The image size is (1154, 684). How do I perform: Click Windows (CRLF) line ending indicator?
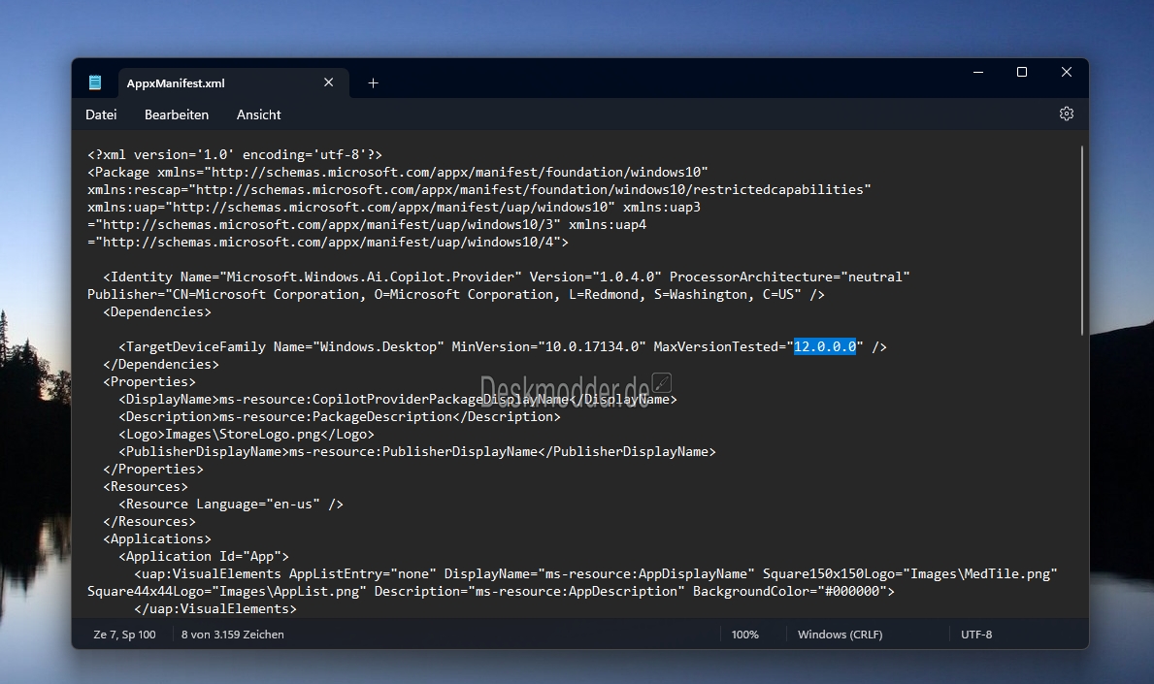tap(840, 634)
